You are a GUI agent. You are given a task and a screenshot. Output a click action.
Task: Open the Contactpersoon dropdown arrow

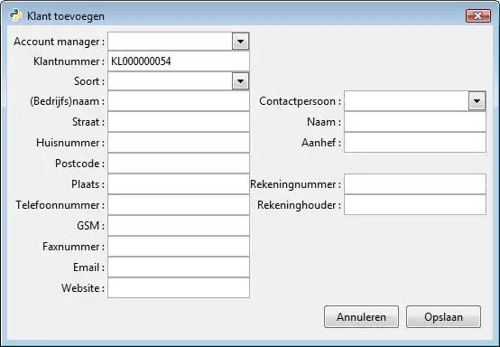[477, 101]
